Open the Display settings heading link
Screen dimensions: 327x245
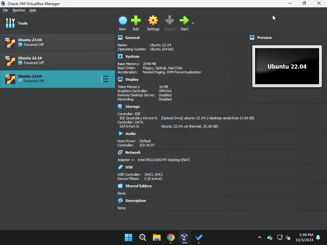tap(132, 79)
